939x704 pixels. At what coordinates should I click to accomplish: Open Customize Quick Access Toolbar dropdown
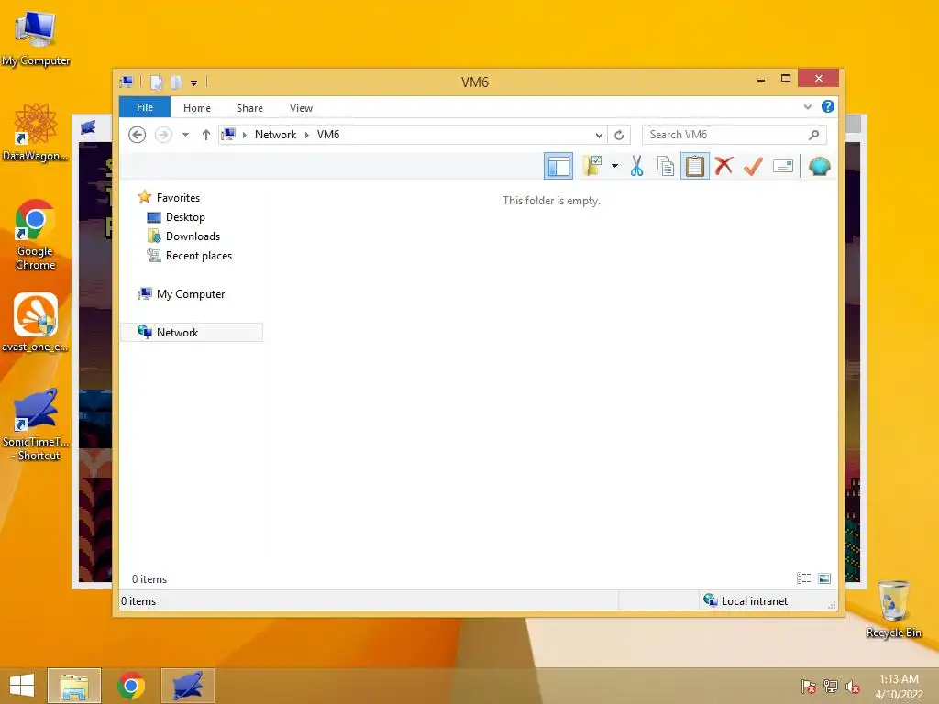click(x=194, y=82)
